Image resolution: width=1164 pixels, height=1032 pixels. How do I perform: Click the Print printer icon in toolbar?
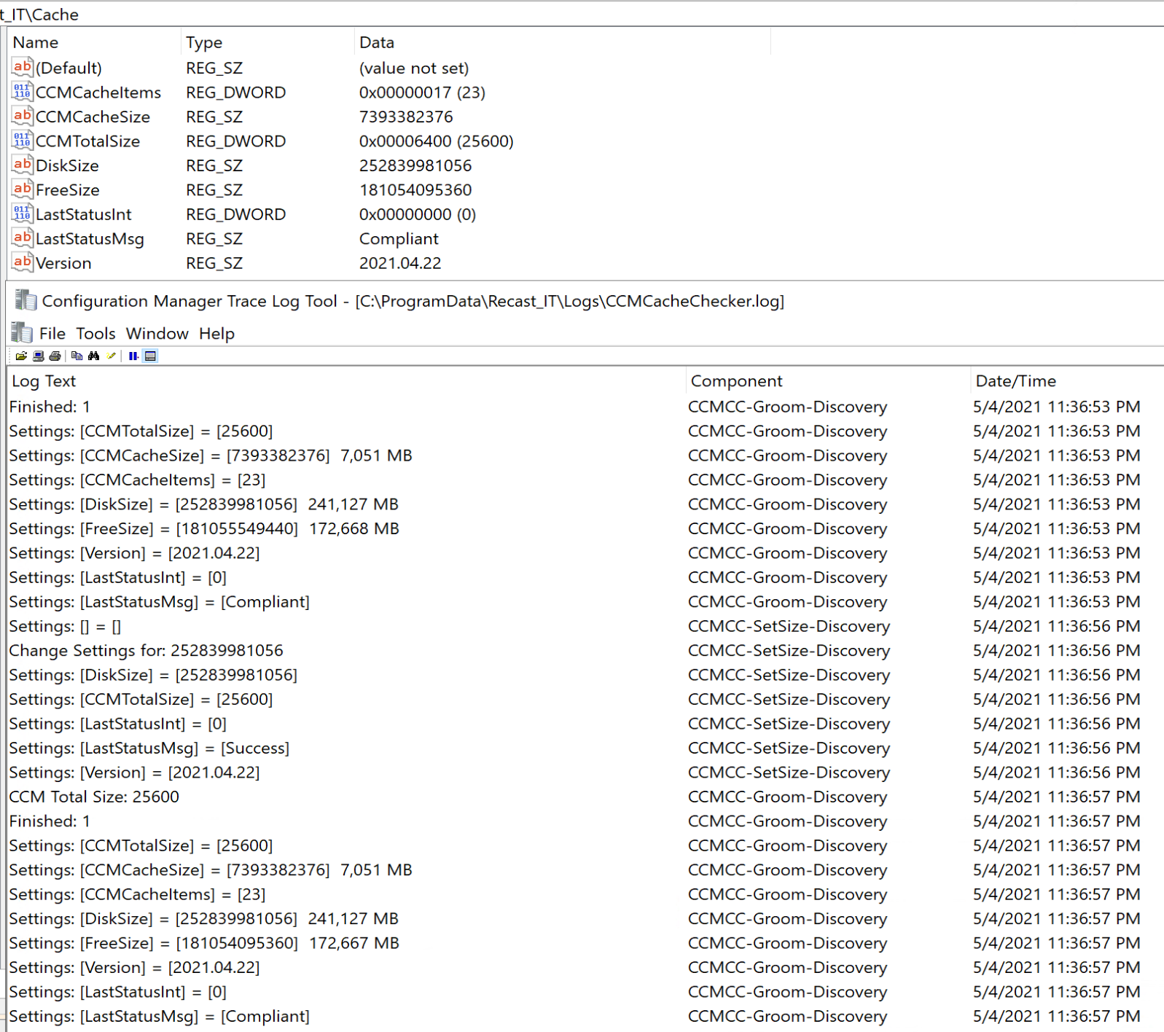click(55, 356)
